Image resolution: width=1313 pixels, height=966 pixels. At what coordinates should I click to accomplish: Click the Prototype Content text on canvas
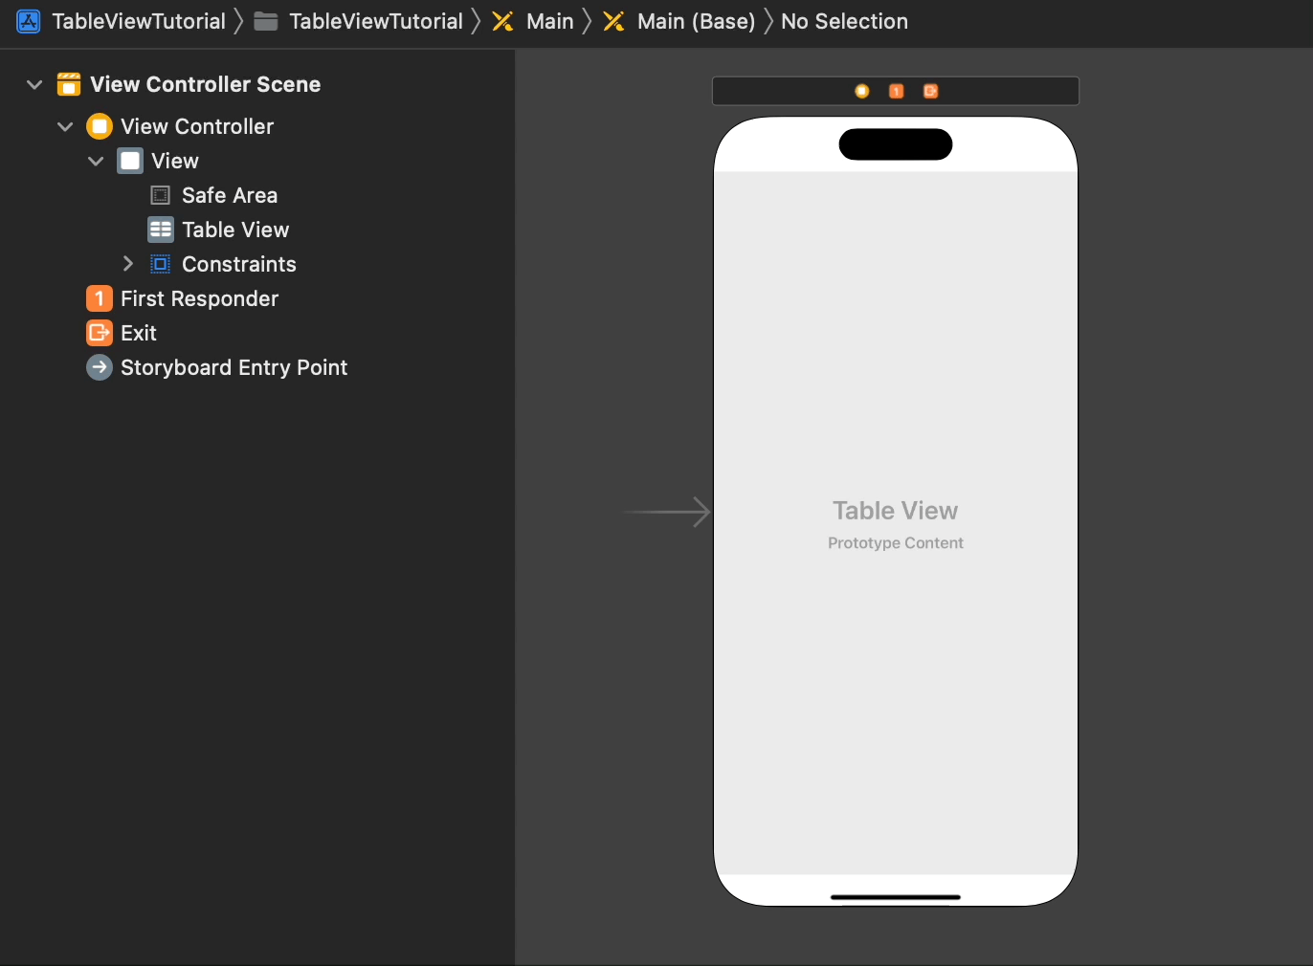click(896, 543)
